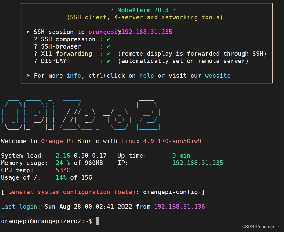284x232 pixels.
Task: Click the CPU temp value 53°C
Action: tap(63, 170)
